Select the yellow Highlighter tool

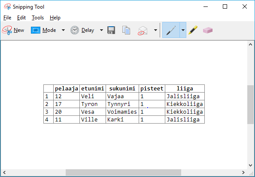click(x=193, y=30)
